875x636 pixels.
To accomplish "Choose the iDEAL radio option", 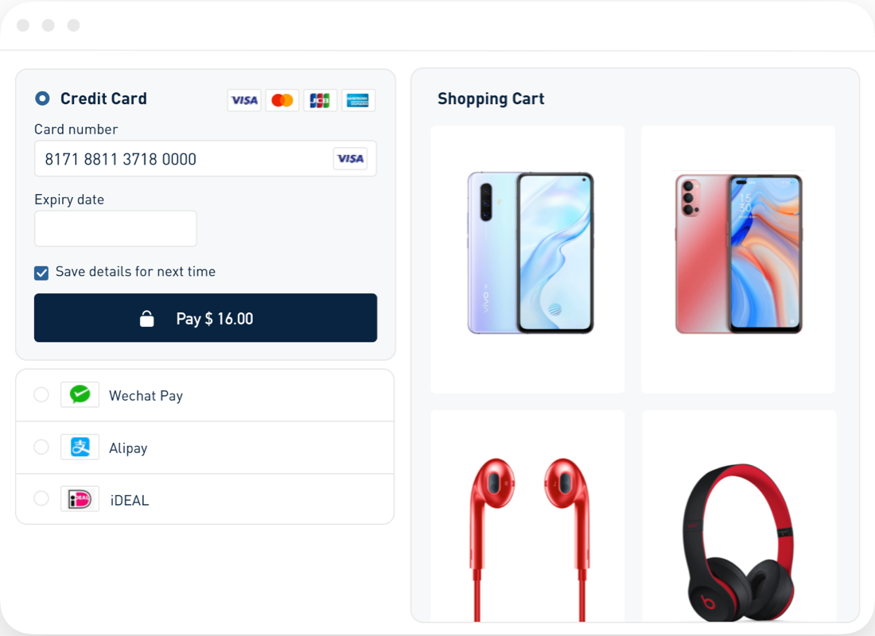I will [41, 498].
